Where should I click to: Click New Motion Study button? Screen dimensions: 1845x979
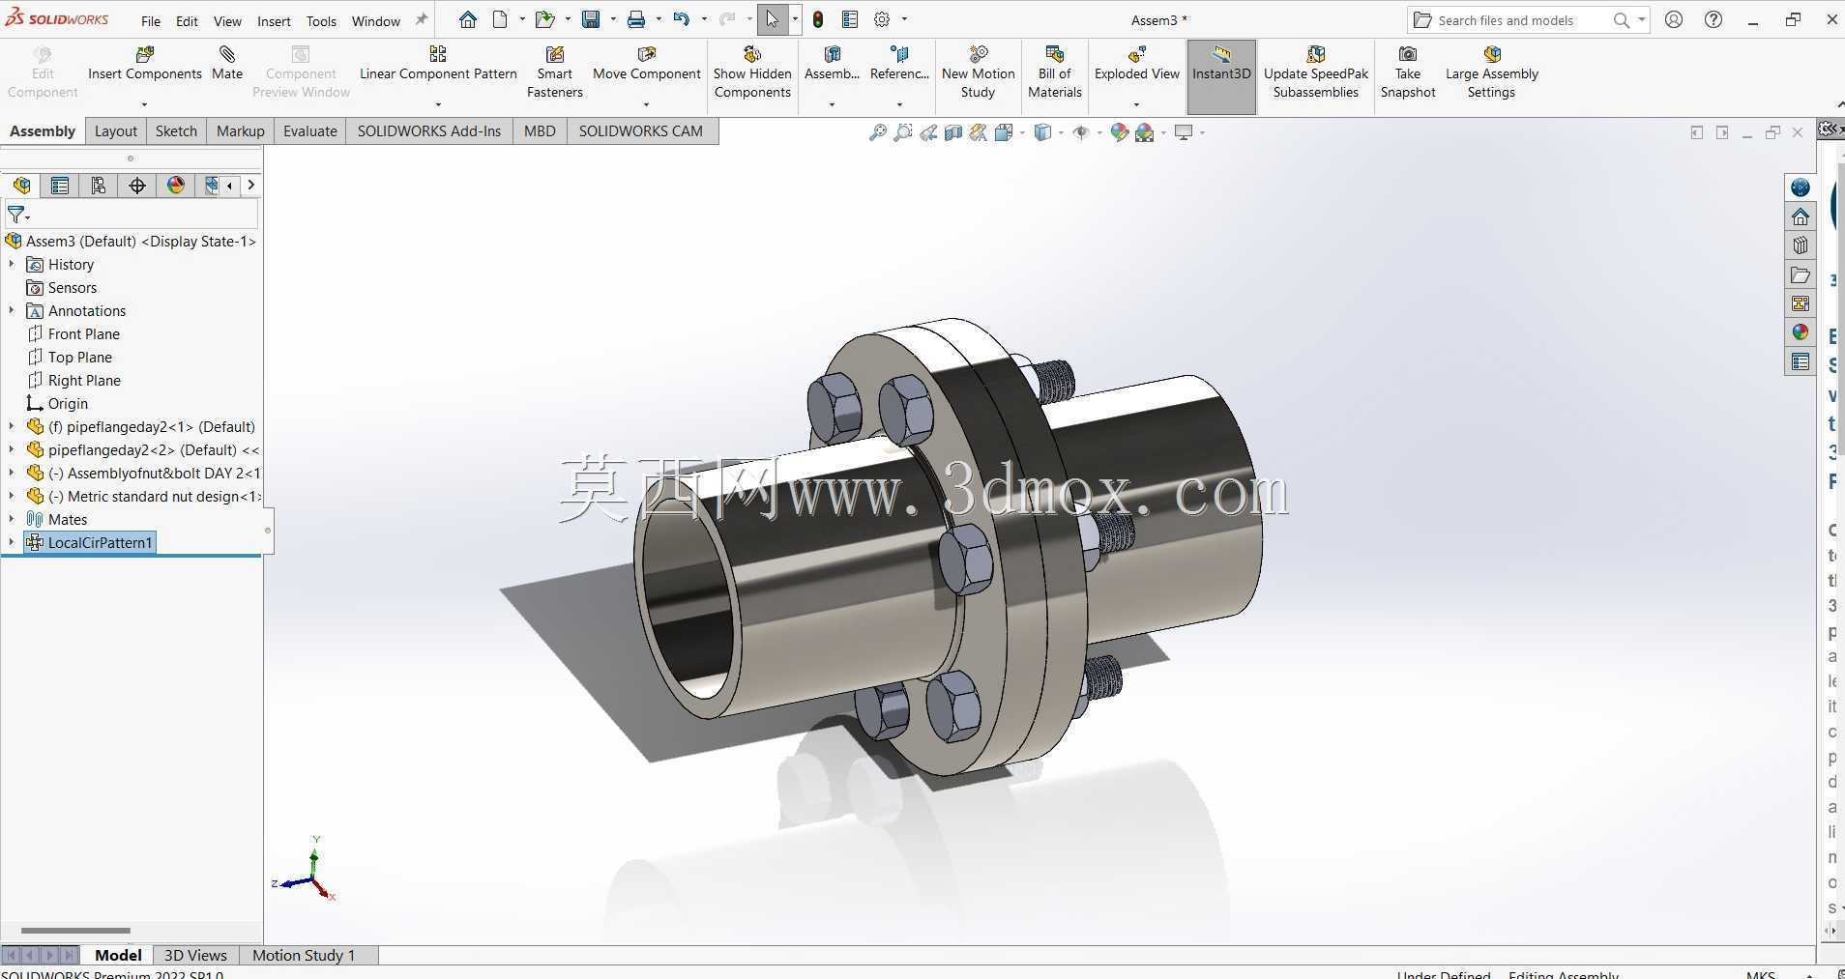pyautogui.click(x=978, y=72)
